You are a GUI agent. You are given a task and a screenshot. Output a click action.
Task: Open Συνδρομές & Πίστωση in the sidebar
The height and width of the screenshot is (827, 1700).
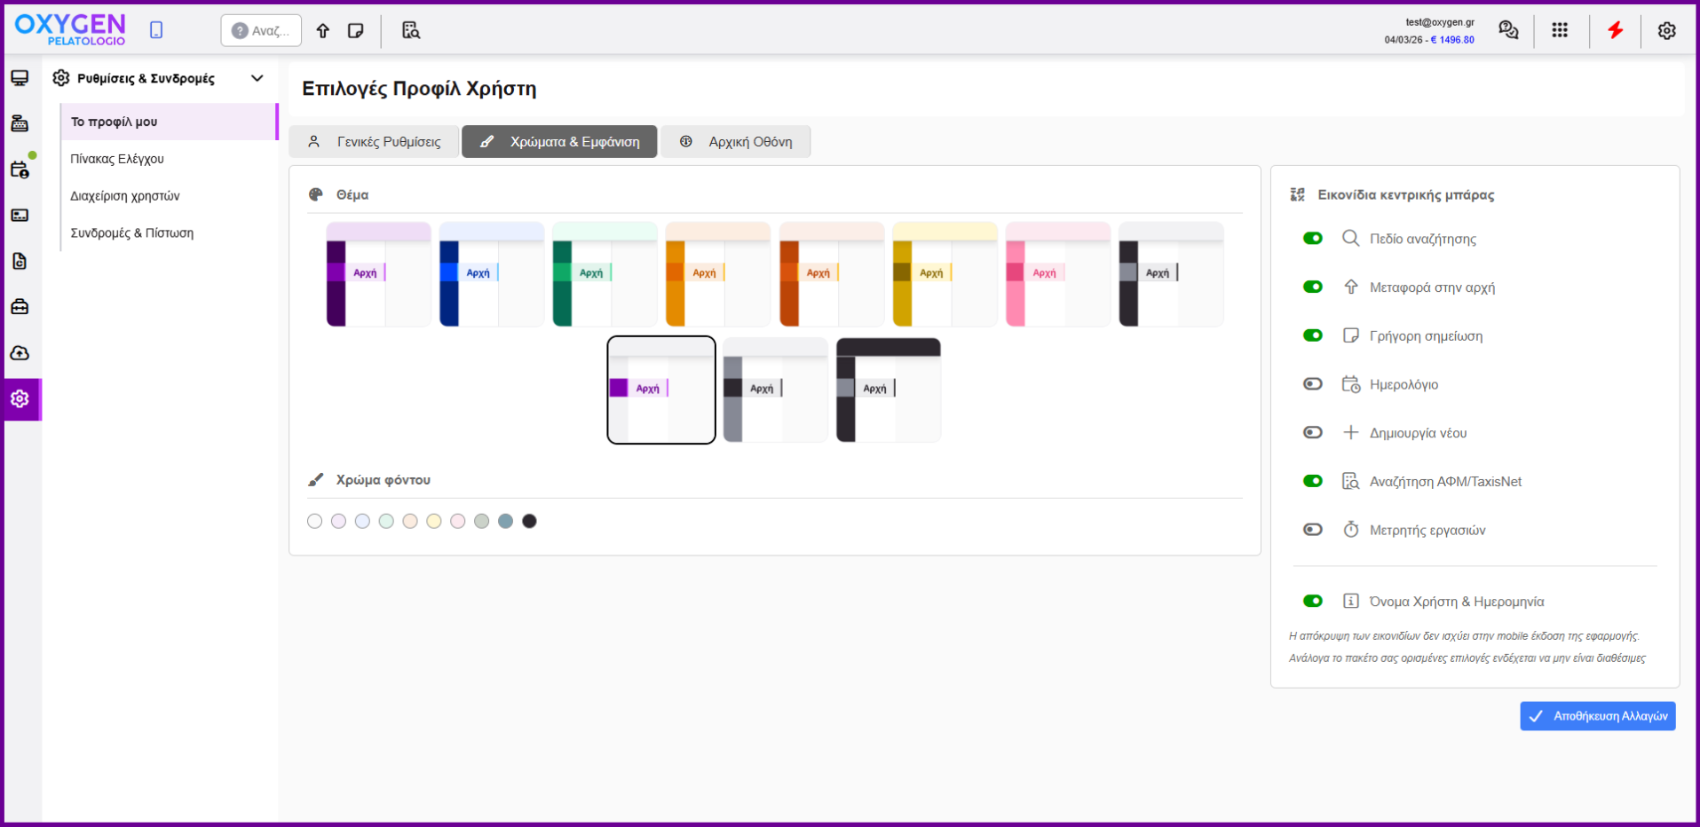131,233
